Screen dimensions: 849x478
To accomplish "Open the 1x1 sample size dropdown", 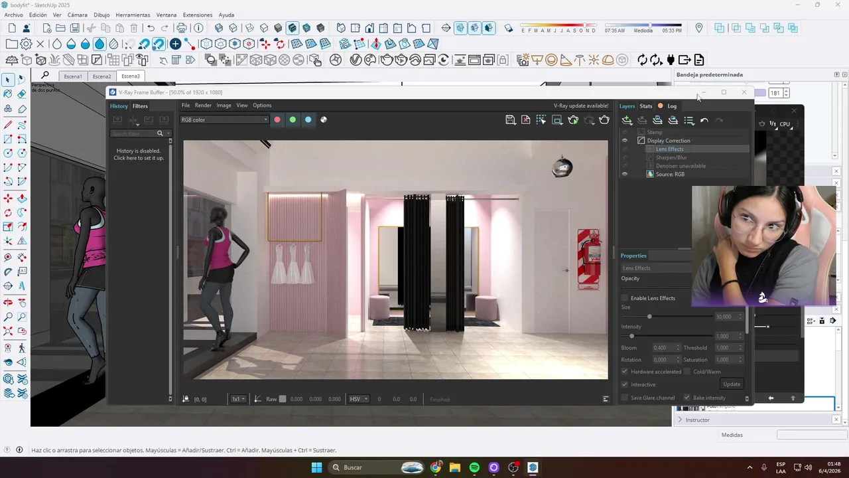I will pyautogui.click(x=238, y=399).
